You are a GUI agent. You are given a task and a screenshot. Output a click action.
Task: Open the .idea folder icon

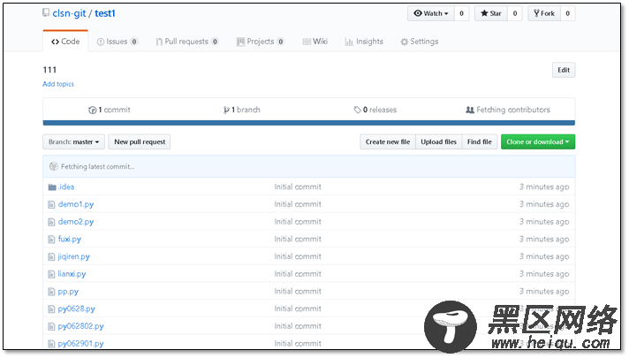pyautogui.click(x=52, y=187)
